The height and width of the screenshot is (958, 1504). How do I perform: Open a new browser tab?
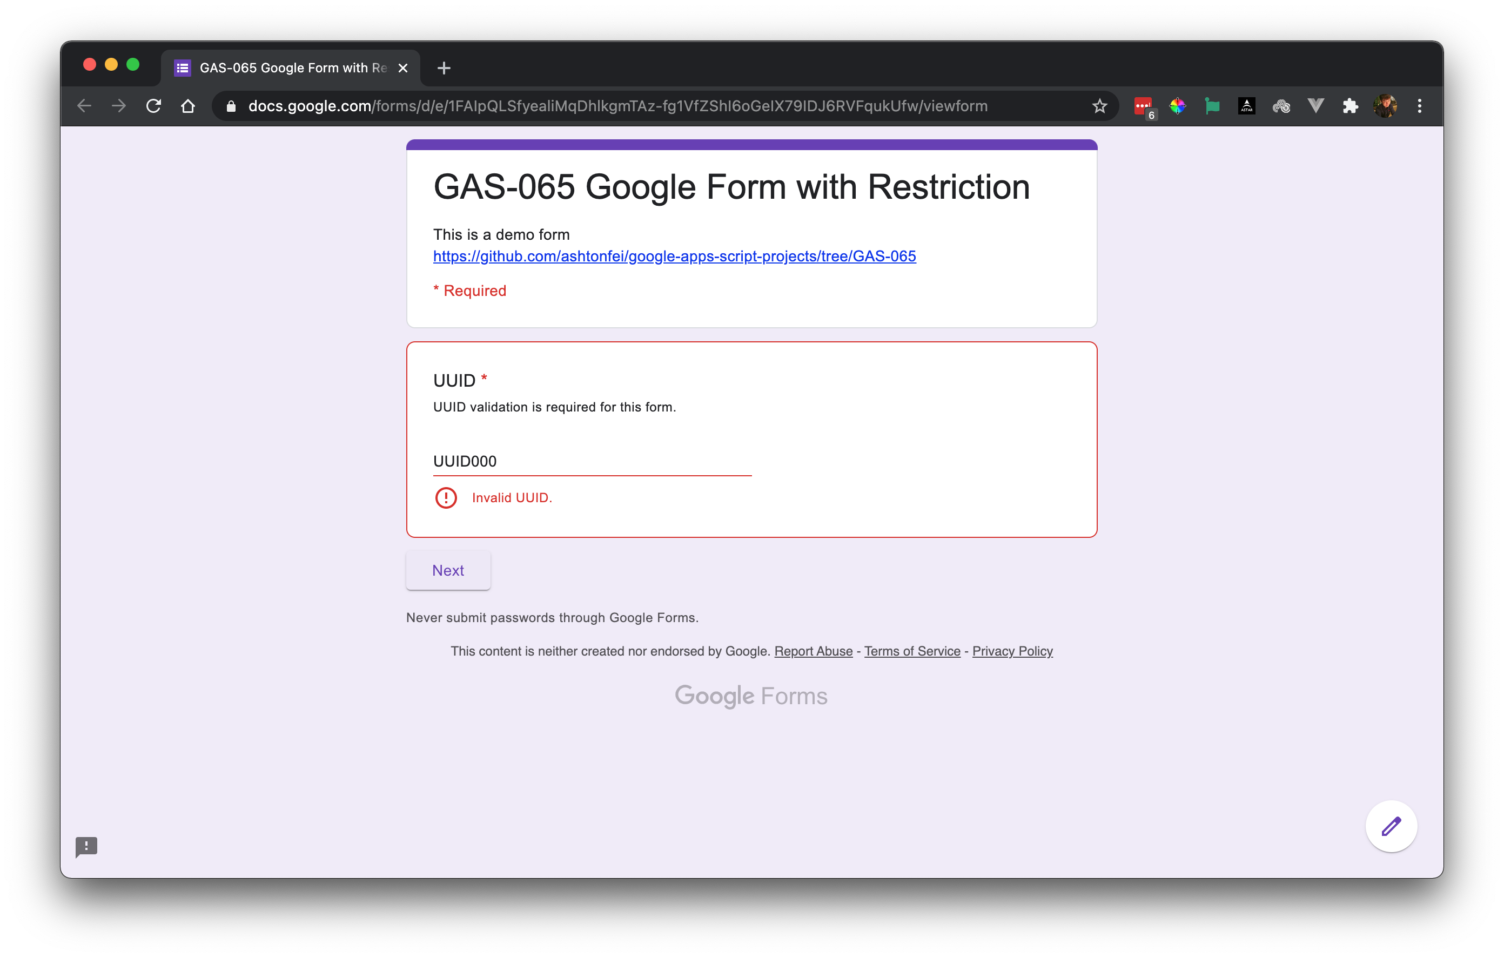(444, 68)
